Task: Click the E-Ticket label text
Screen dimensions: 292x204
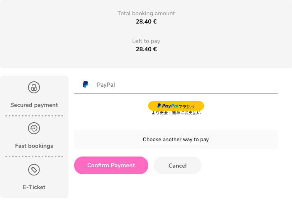Action: [x=34, y=187]
